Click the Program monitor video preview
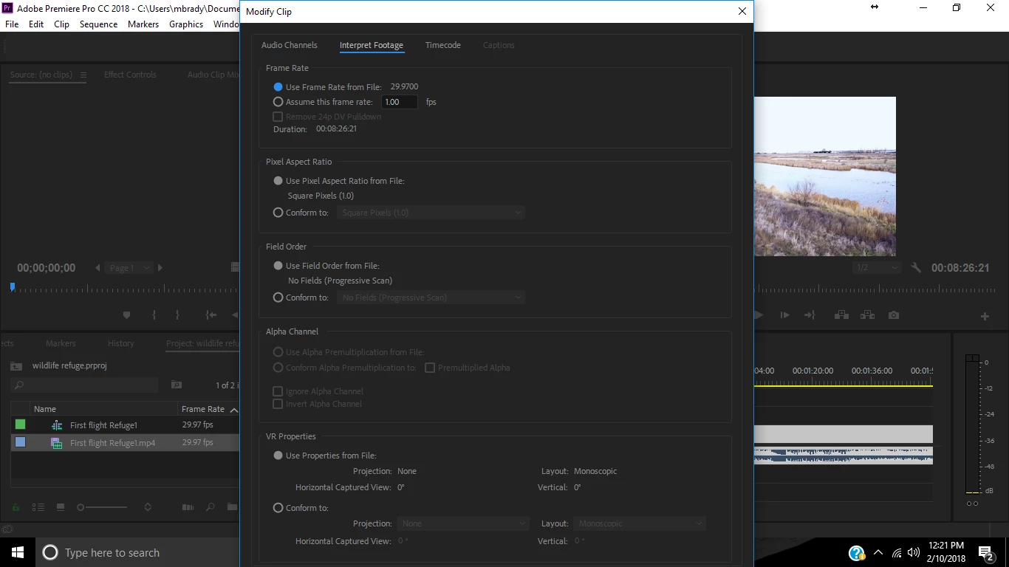The height and width of the screenshot is (567, 1009). pyautogui.click(x=825, y=176)
